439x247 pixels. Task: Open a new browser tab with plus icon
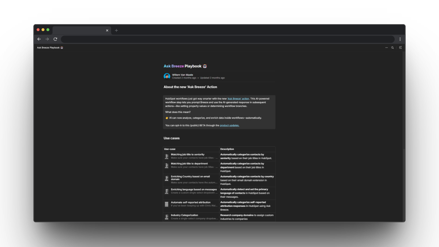click(x=116, y=30)
